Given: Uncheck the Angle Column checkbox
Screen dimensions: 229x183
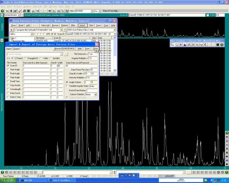Looking at the screenshot, I should [x=68, y=82].
